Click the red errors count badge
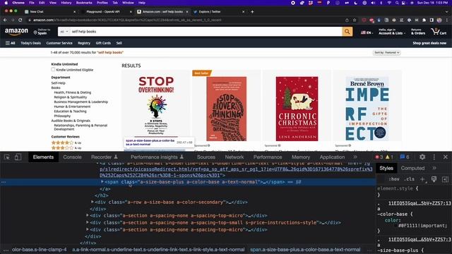Image resolution: width=452 pixels, height=254 pixels. 379,157
